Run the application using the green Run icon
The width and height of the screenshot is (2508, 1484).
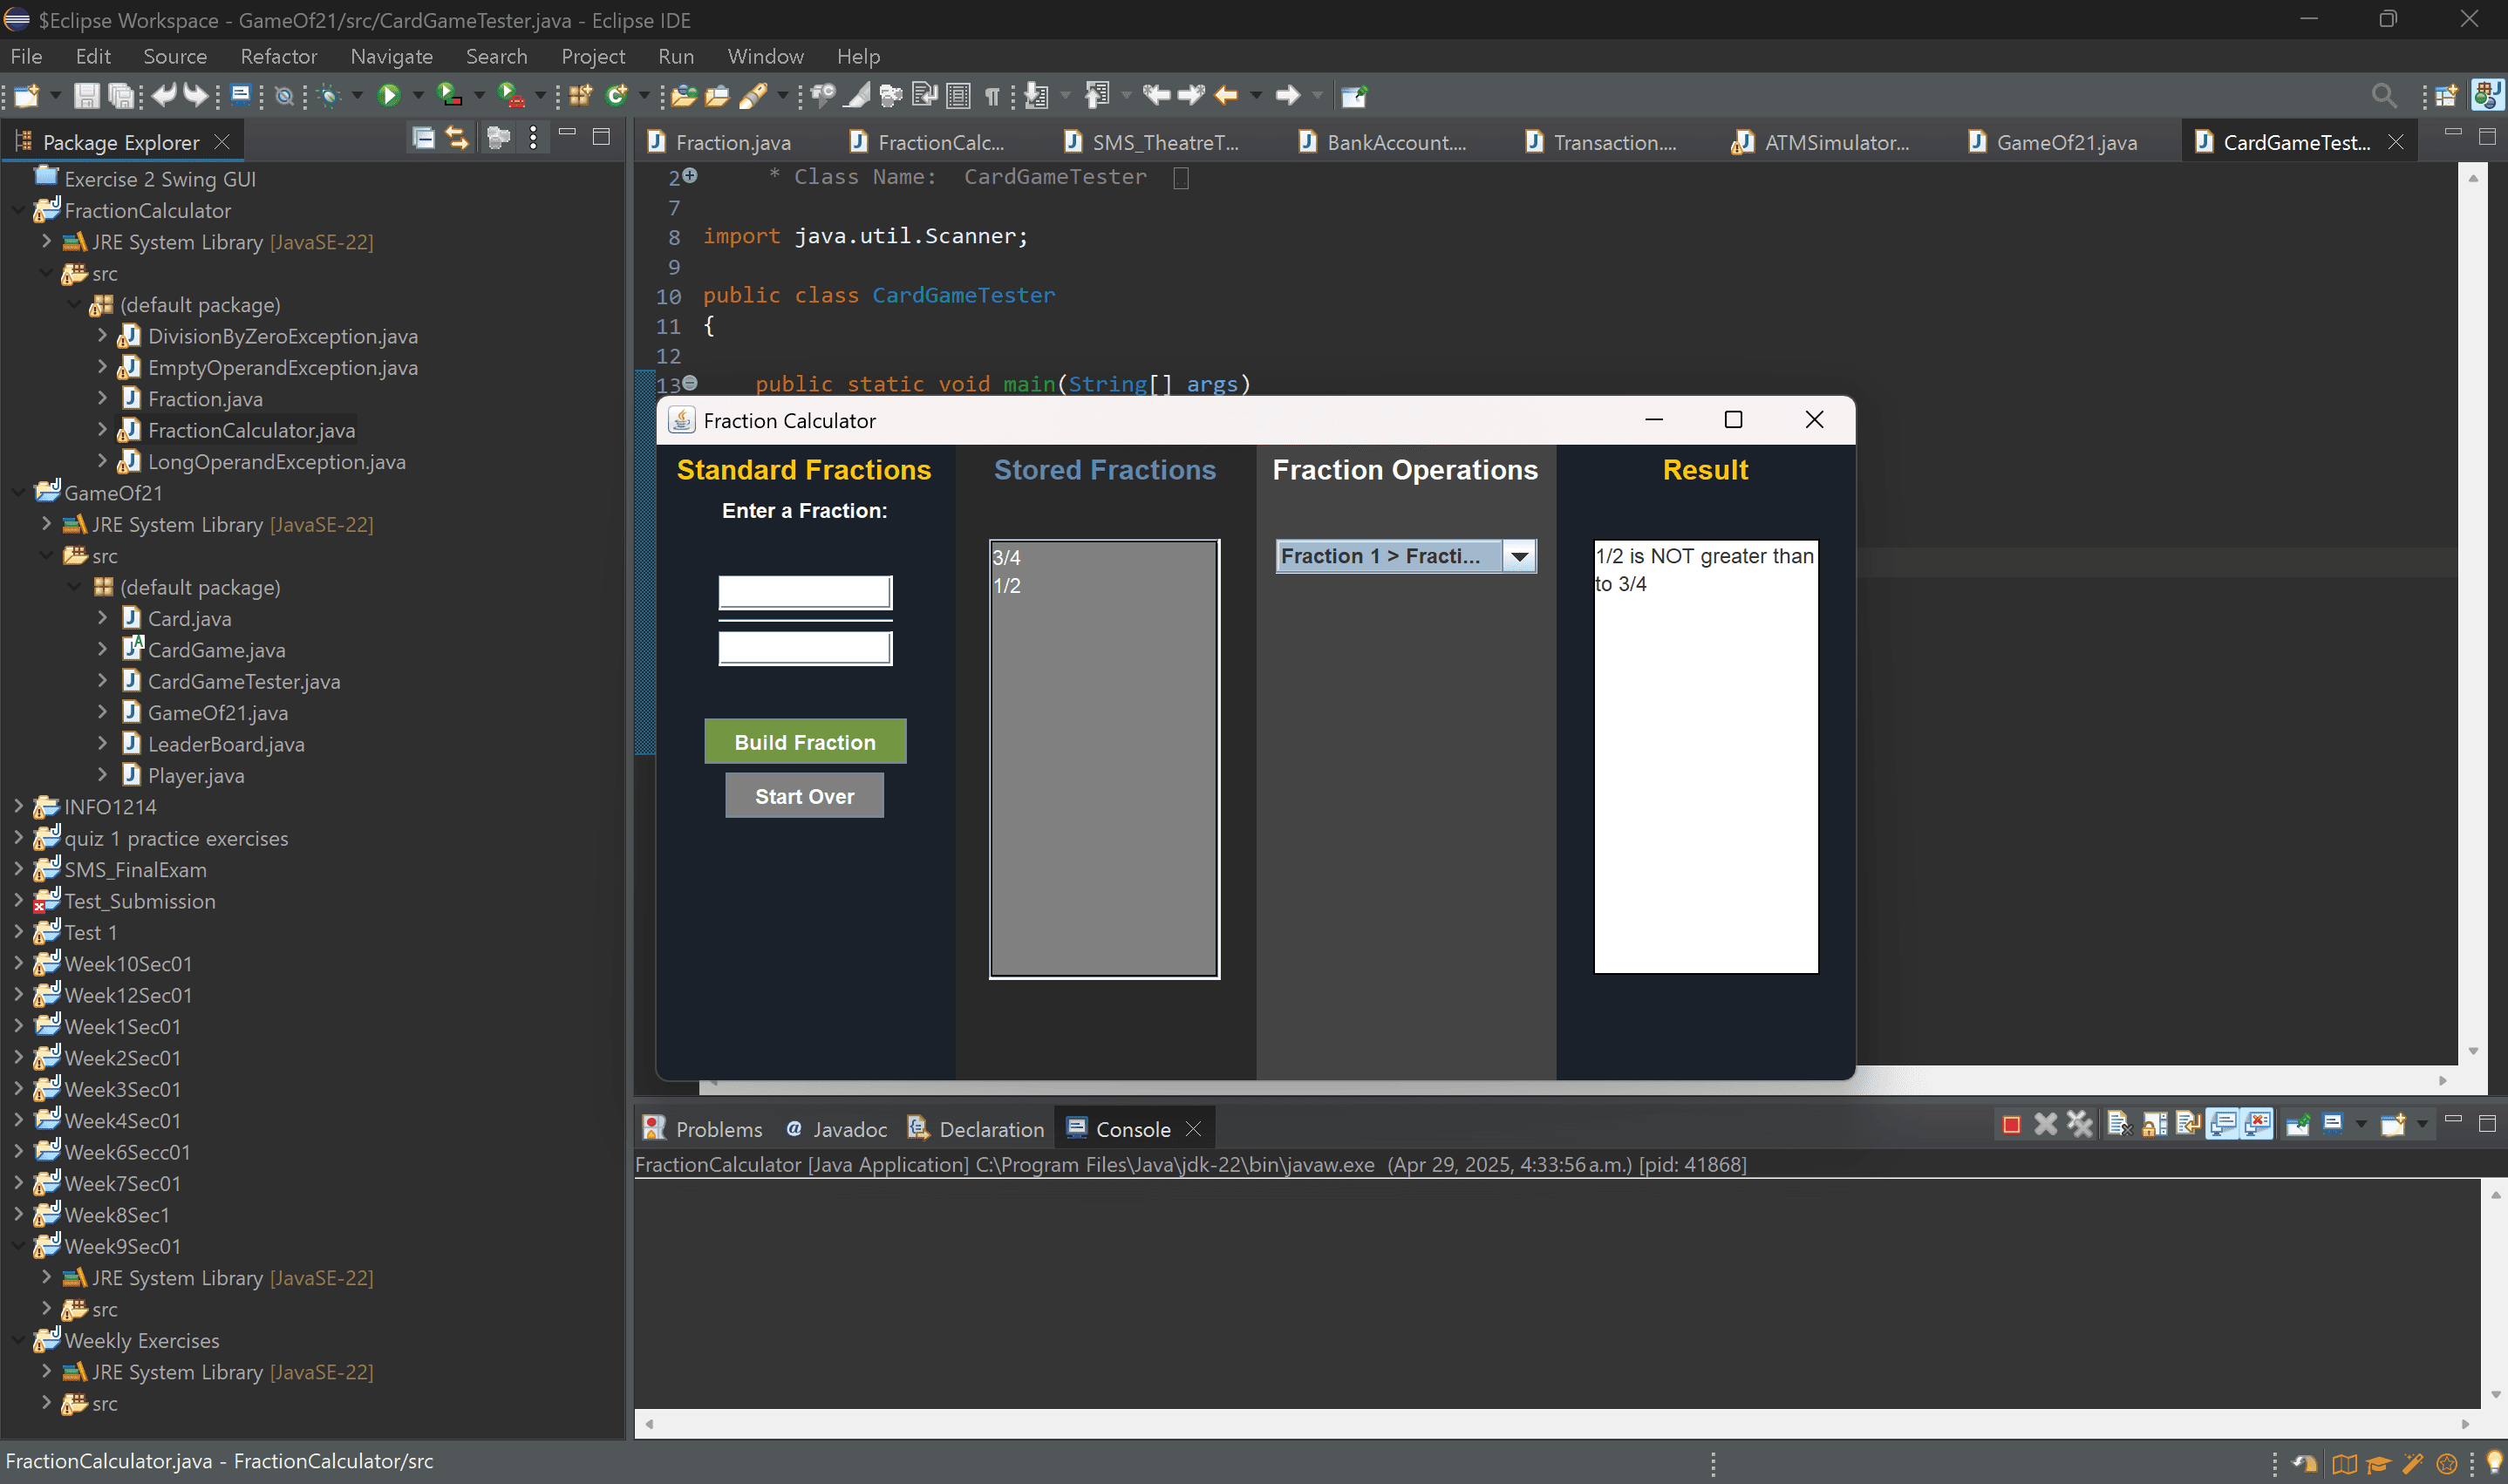click(390, 95)
